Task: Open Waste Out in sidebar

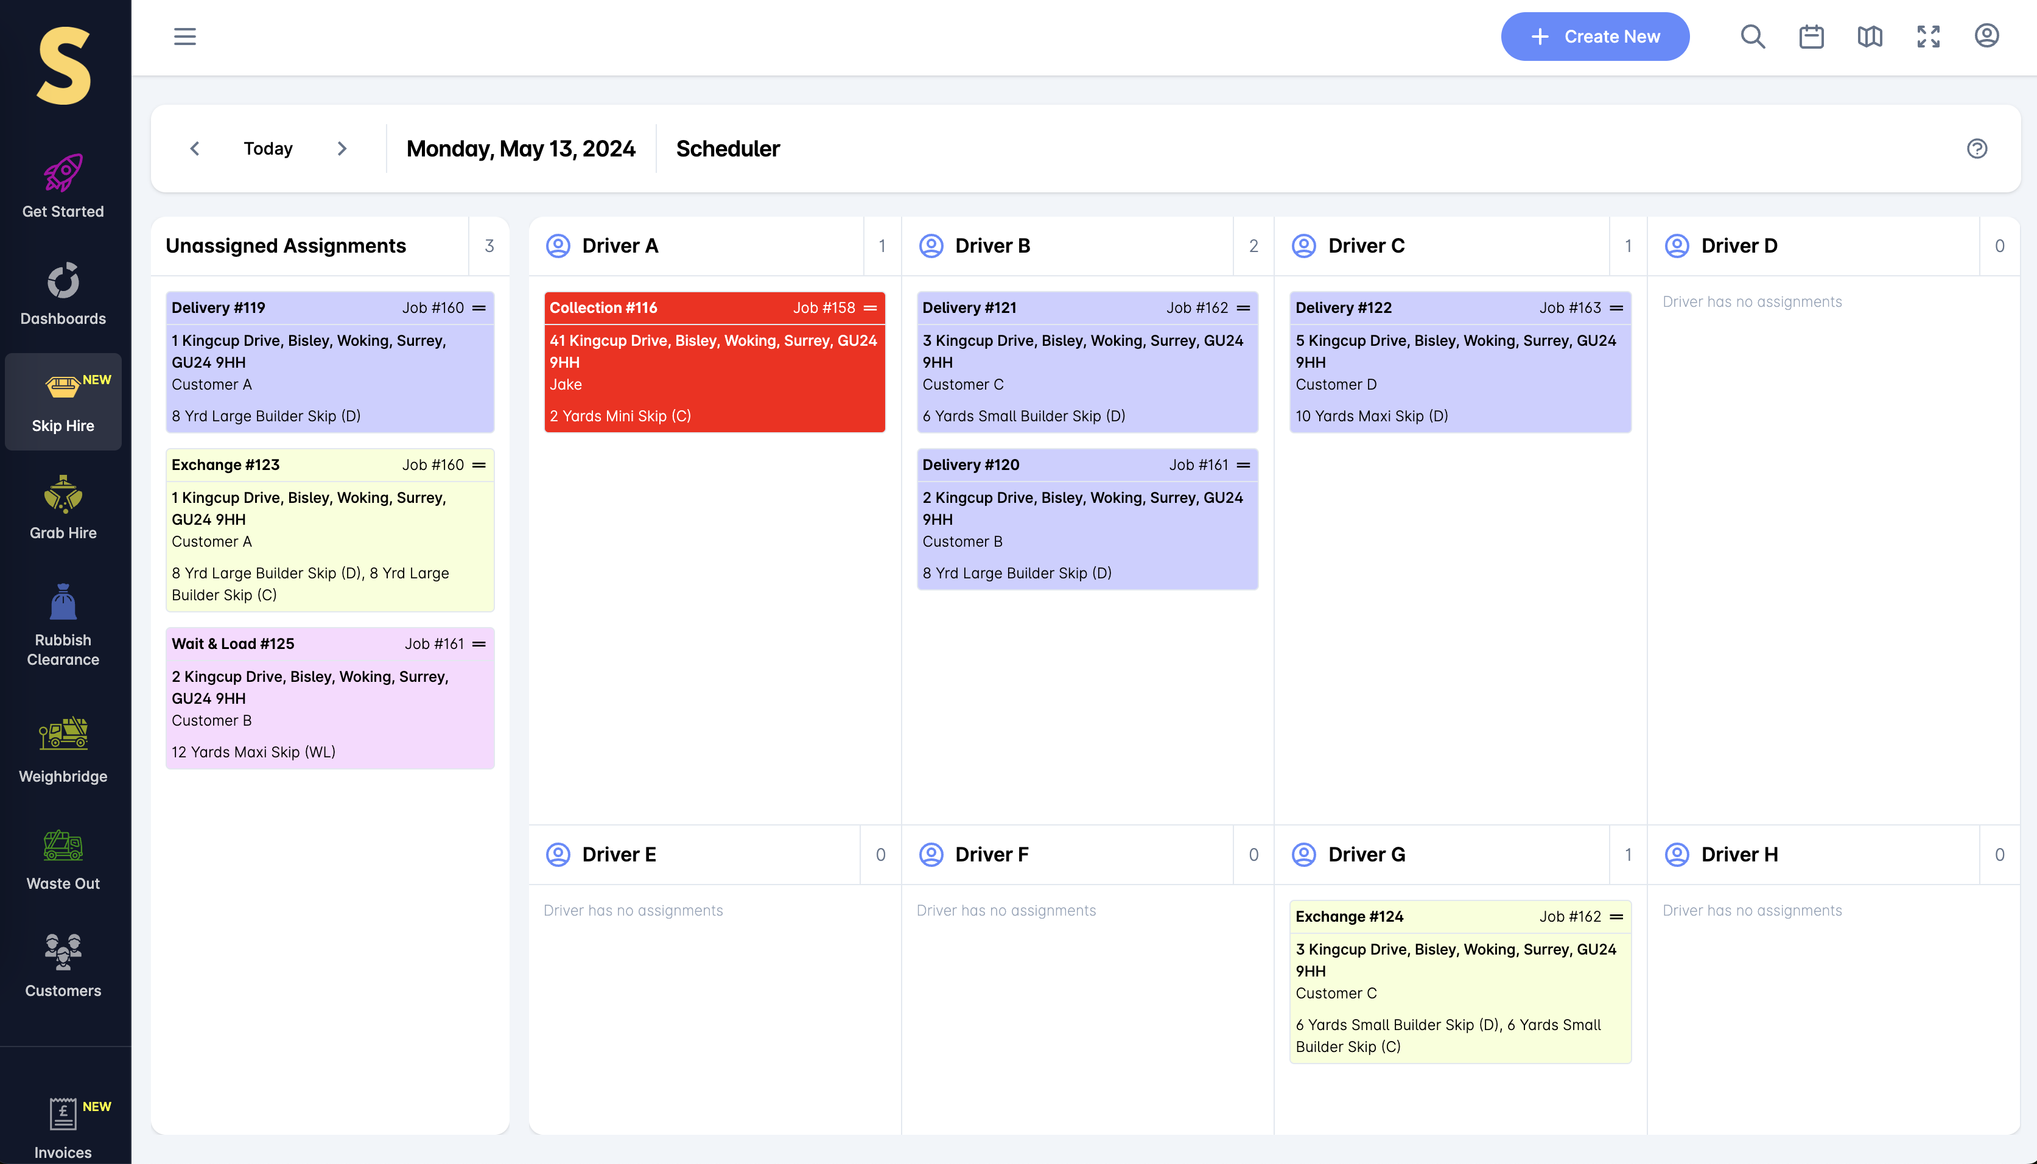Action: 63,860
